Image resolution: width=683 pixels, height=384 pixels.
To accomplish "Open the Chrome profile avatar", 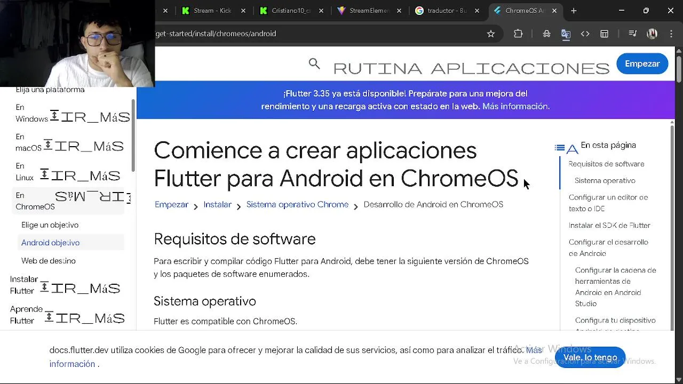I will pos(652,34).
